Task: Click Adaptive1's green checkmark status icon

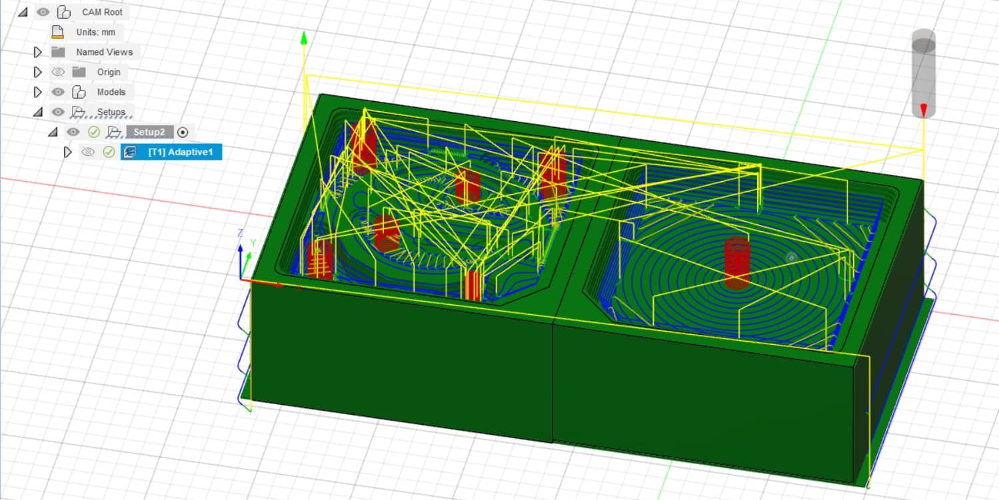Action: [109, 152]
